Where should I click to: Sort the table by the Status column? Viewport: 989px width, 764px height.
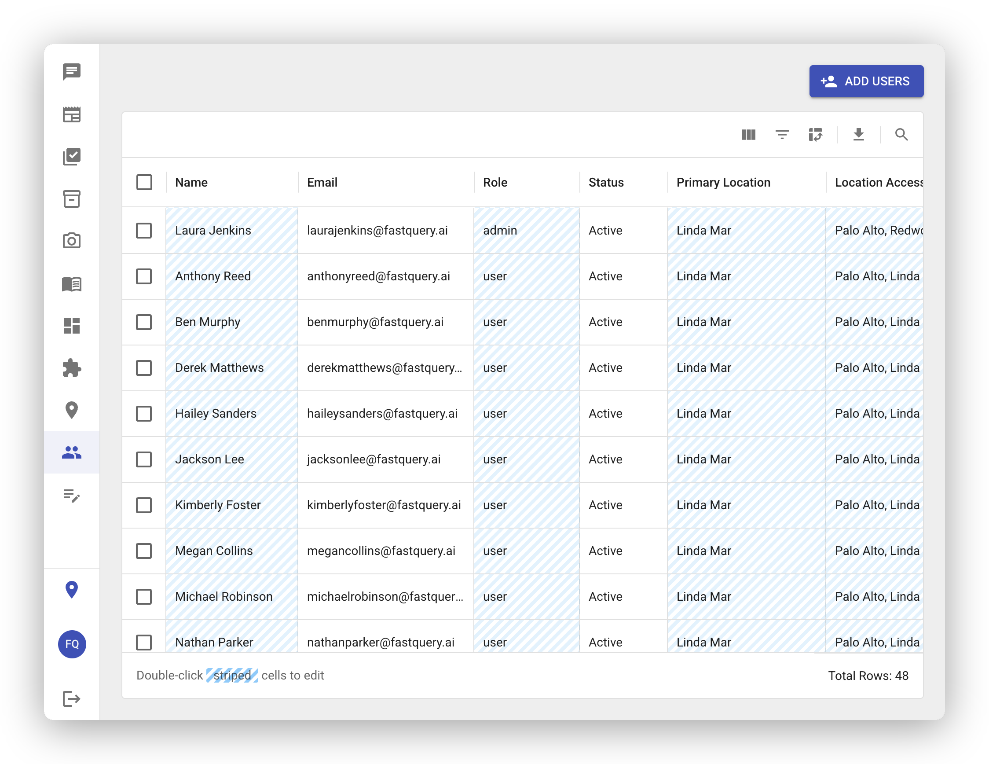point(606,182)
